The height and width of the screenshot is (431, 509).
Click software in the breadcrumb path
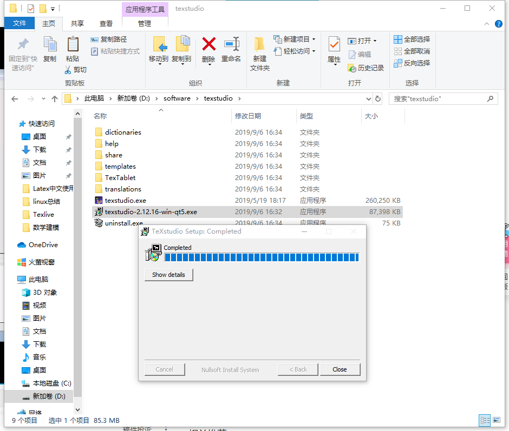[x=177, y=98]
